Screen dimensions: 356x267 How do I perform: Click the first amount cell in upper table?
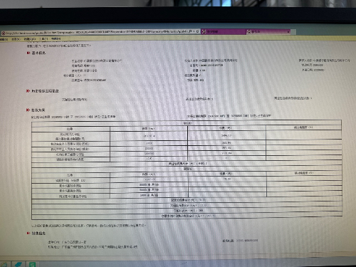point(149,136)
